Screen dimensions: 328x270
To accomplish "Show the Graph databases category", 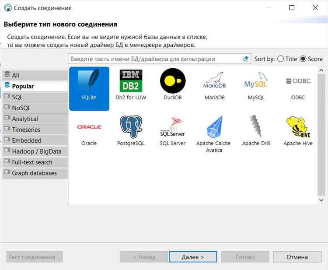I will tap(35, 173).
